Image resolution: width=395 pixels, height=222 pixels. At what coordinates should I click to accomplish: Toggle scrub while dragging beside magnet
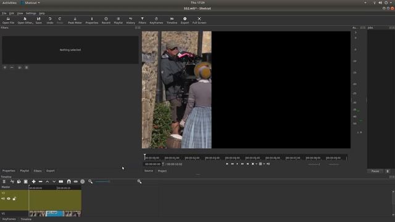point(75,181)
